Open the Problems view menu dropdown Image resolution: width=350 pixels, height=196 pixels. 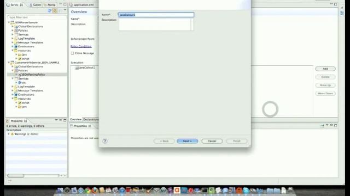[x=56, y=120]
